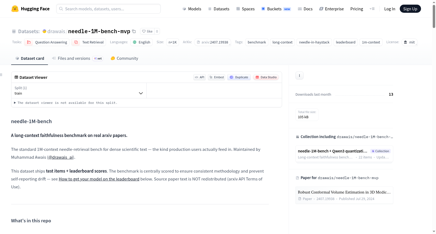Open the Docs nav link
436x234 pixels.
click(x=305, y=9)
